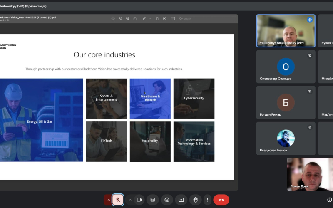Focus the PDF Search field
The height and width of the screenshot is (208, 333).
[207, 19]
